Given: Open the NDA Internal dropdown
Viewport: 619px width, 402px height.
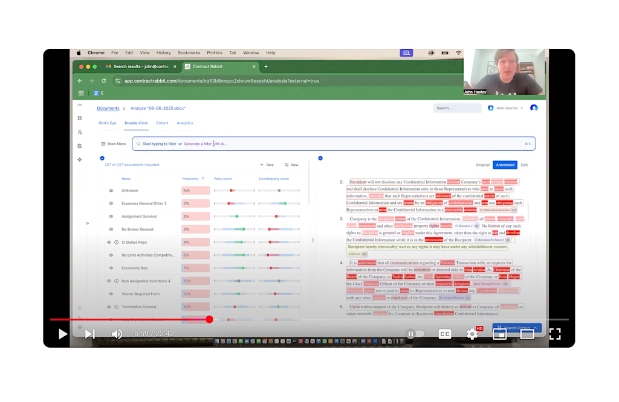Looking at the screenshot, I should coord(506,108).
